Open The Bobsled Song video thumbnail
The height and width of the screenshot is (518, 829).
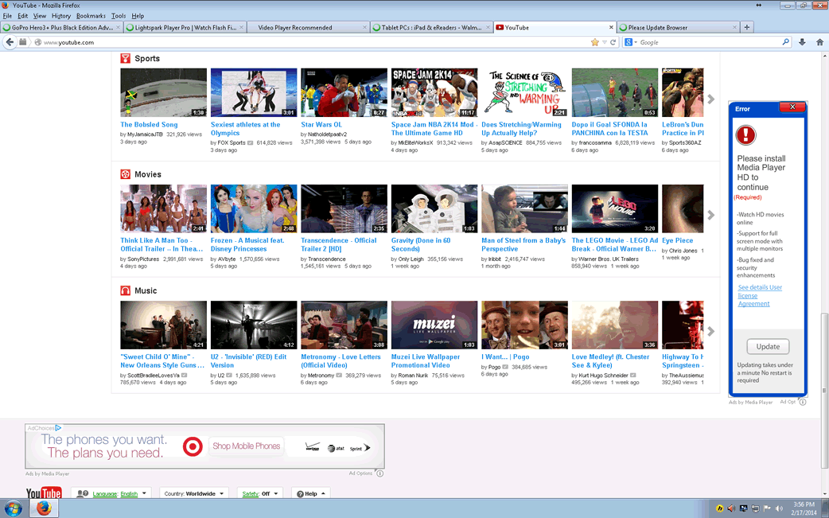[163, 92]
